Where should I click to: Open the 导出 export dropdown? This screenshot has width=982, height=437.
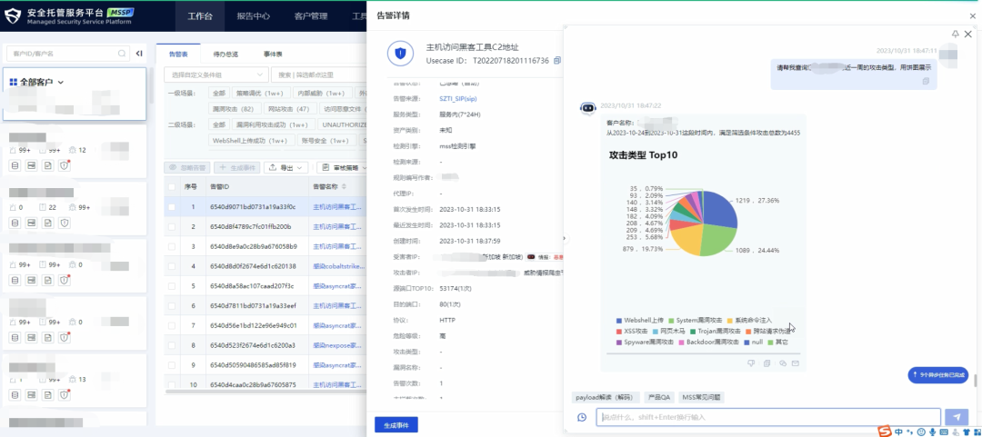pos(286,168)
